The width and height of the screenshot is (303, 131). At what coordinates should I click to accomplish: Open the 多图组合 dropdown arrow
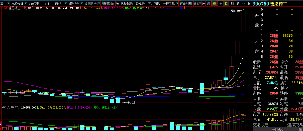[x=98, y=4]
